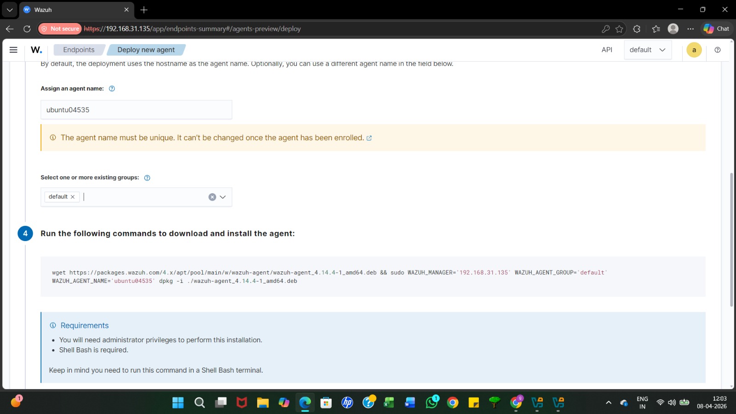Open Copilot Chat sidebar
The image size is (736, 414).
coord(717,29)
